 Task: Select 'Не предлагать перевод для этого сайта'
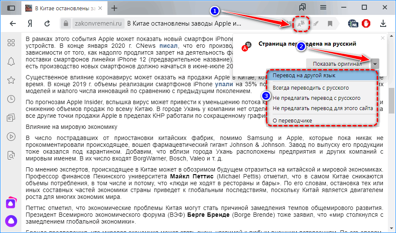(x=322, y=108)
